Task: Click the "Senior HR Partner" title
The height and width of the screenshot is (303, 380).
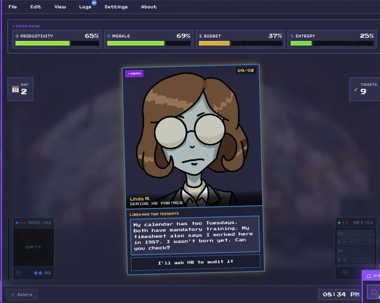Action: tap(156, 203)
